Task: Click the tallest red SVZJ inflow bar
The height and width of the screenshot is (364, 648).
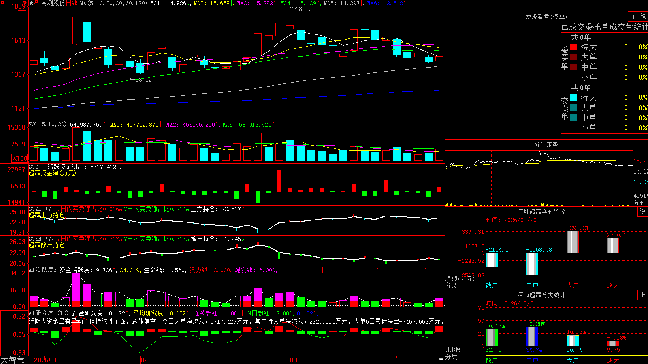Action: [x=279, y=181]
